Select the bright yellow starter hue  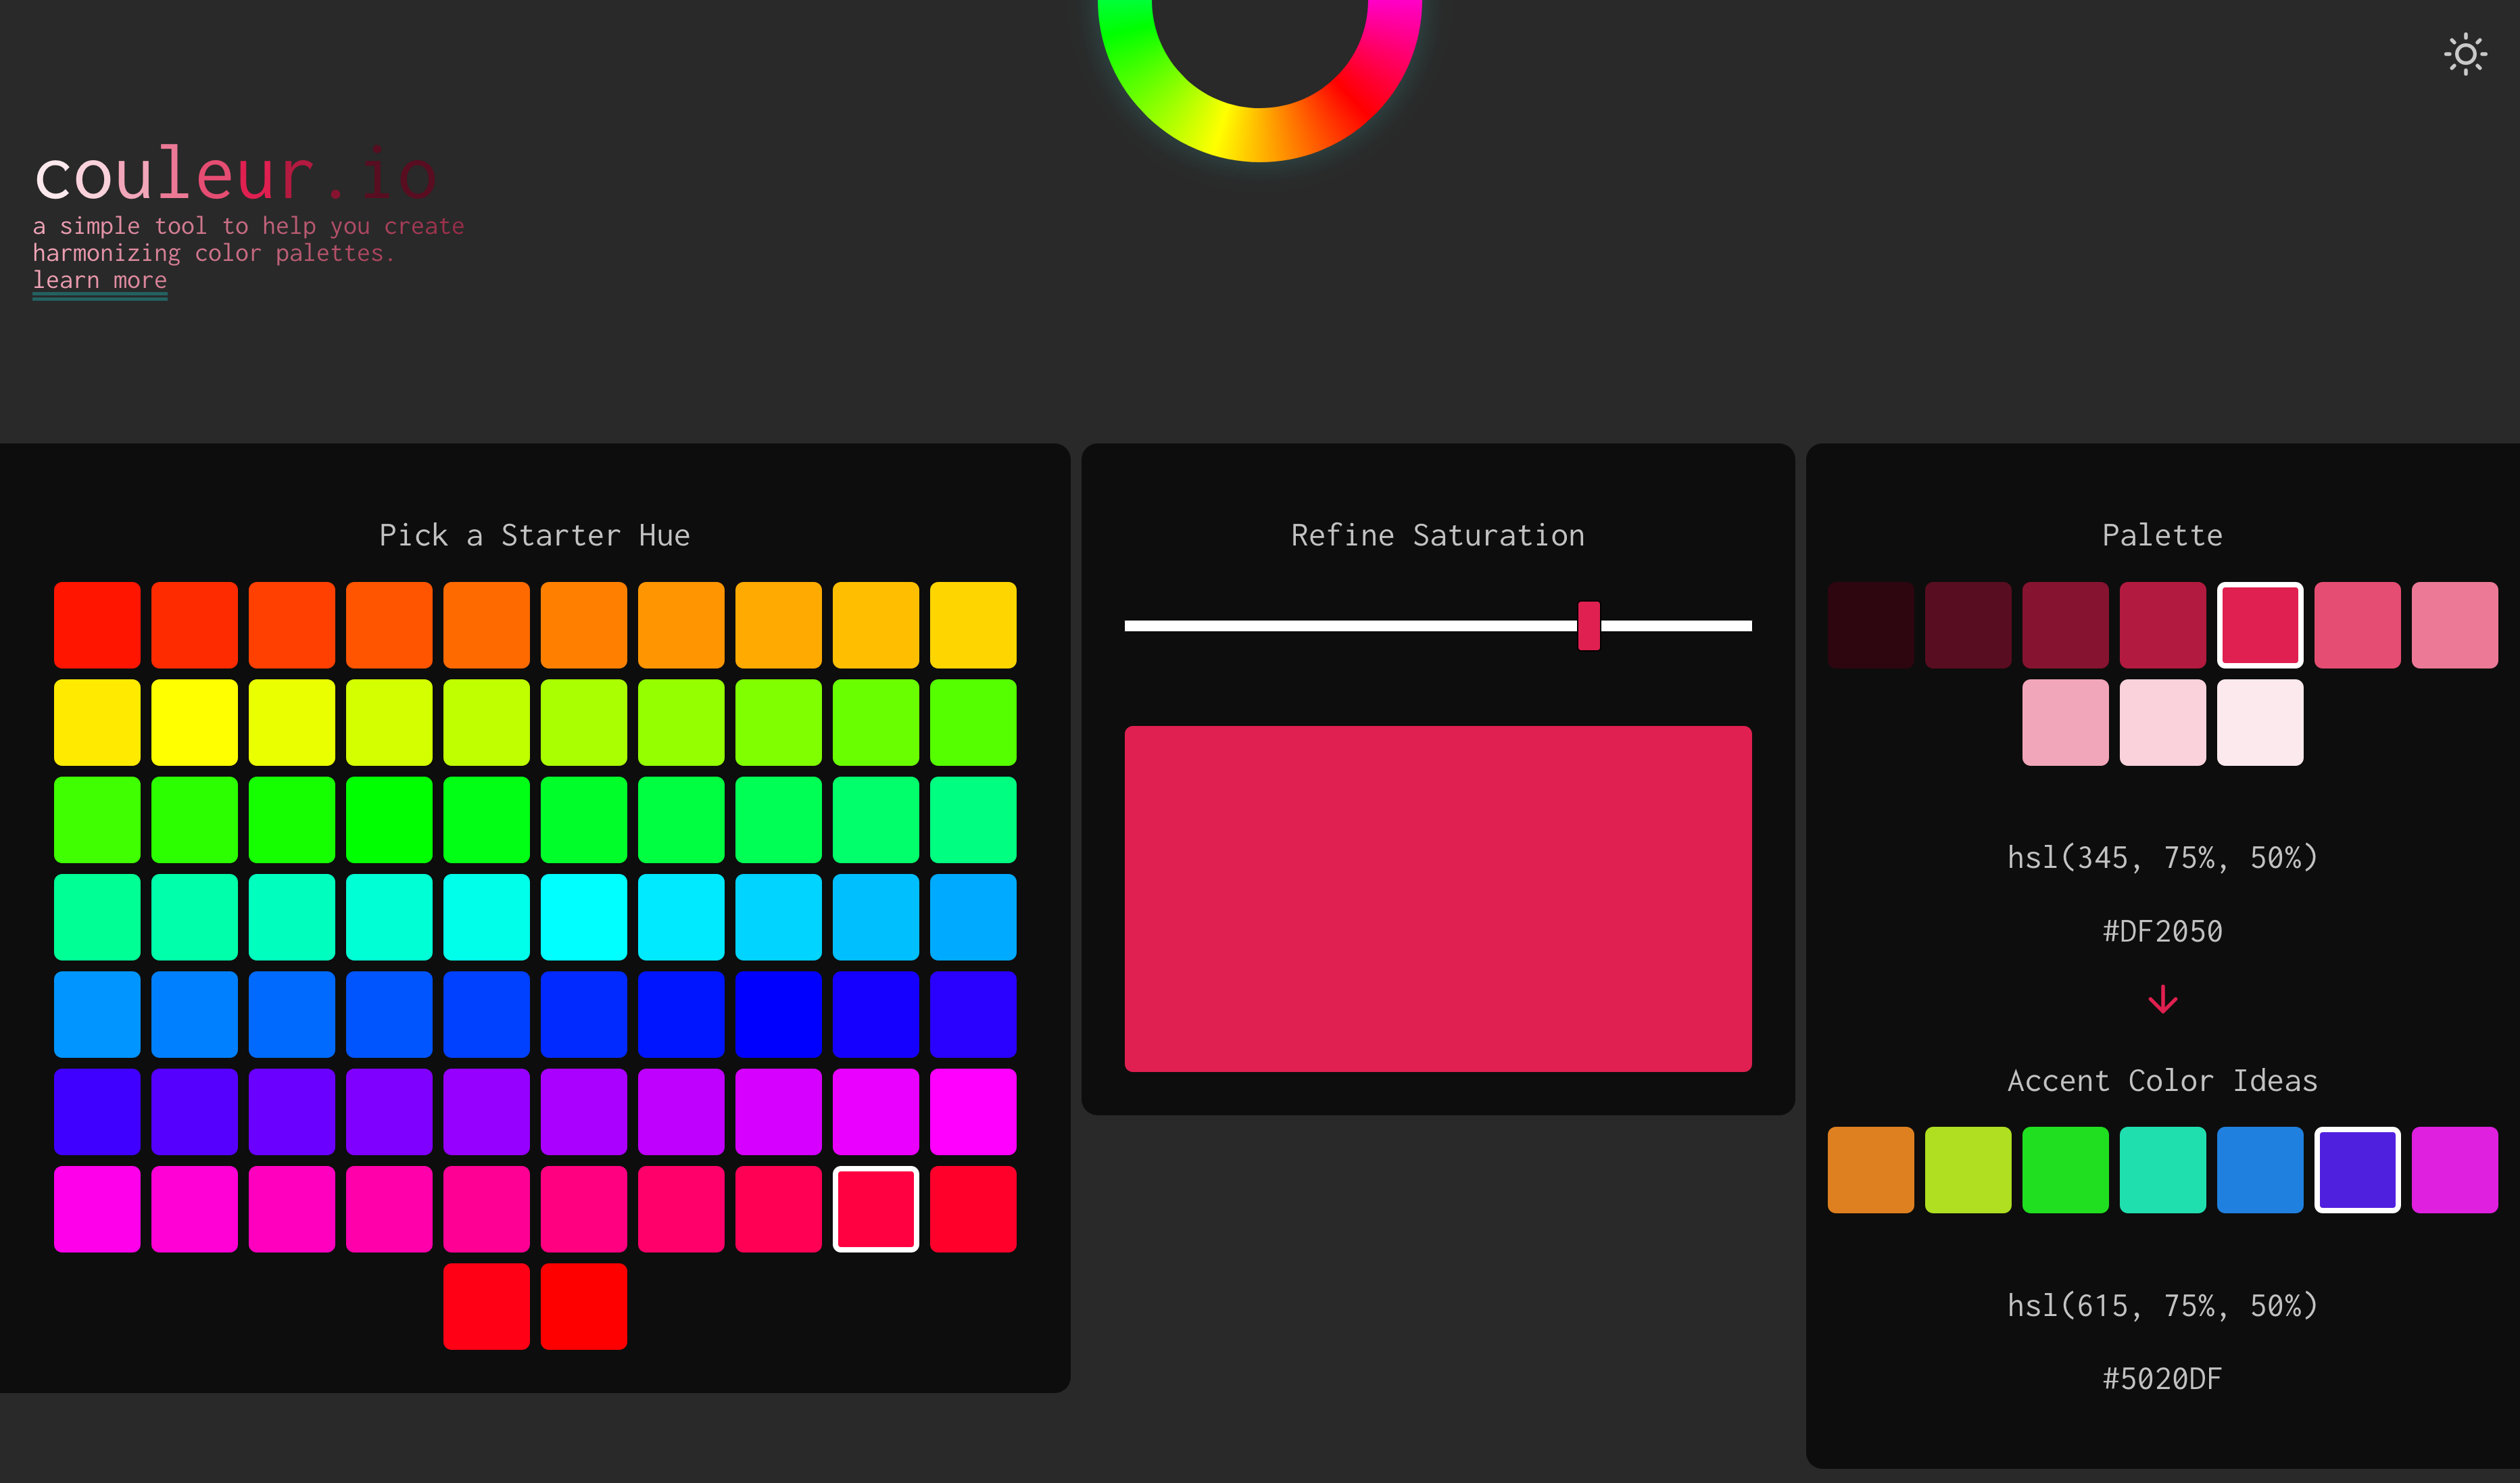pos(195,722)
